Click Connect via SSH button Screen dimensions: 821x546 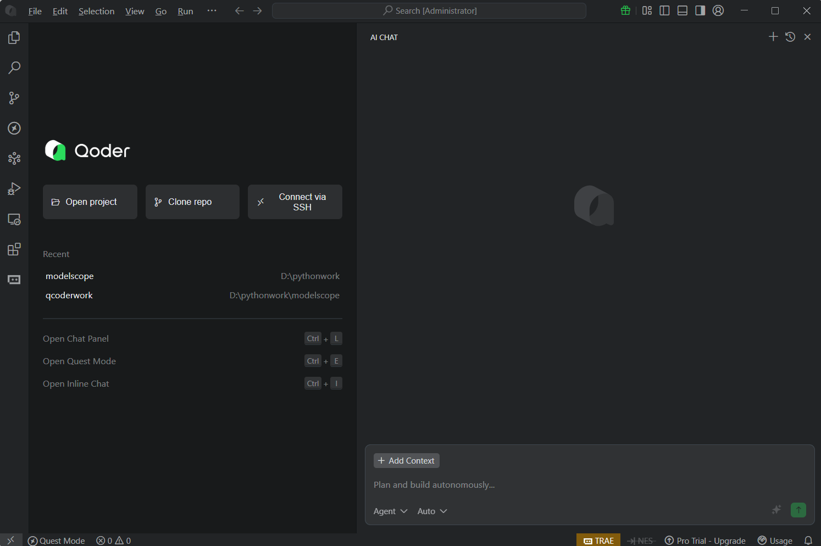pos(295,202)
